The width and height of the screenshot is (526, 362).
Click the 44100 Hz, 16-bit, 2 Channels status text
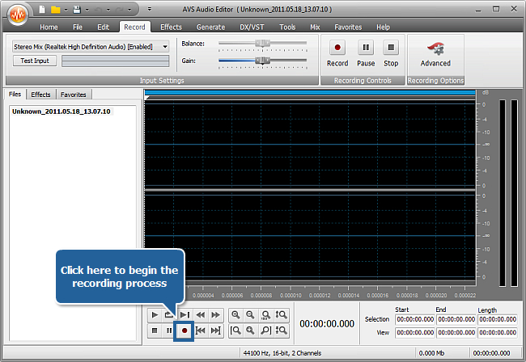click(282, 353)
